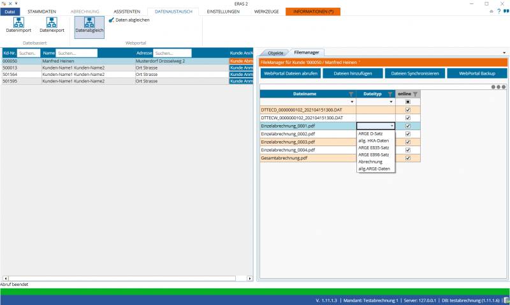Select customer row 500013
Viewport: 510px width, 305px height.
(x=127, y=68)
